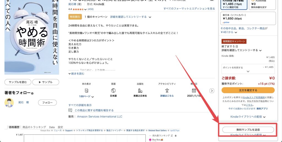Open the こちら payment and returns link
The height and width of the screenshot is (142, 282).
click(249, 105)
